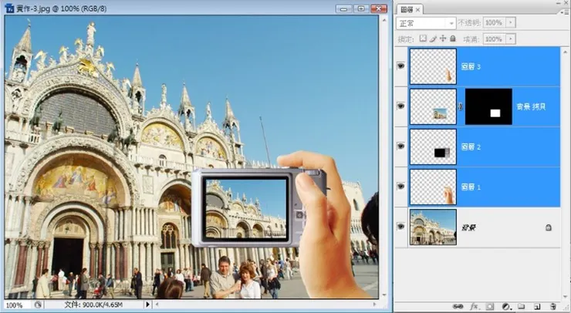Open the layer style fx menu
This screenshot has height=313, width=571.
coord(474,306)
